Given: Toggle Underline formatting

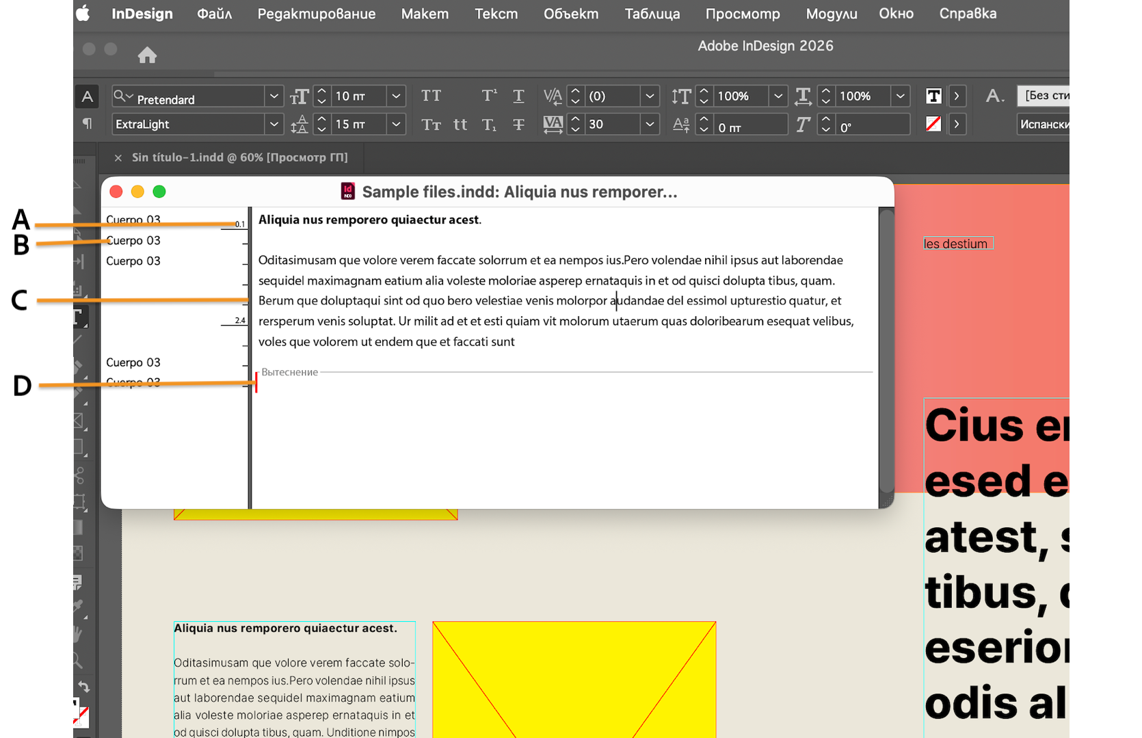Looking at the screenshot, I should point(518,96).
